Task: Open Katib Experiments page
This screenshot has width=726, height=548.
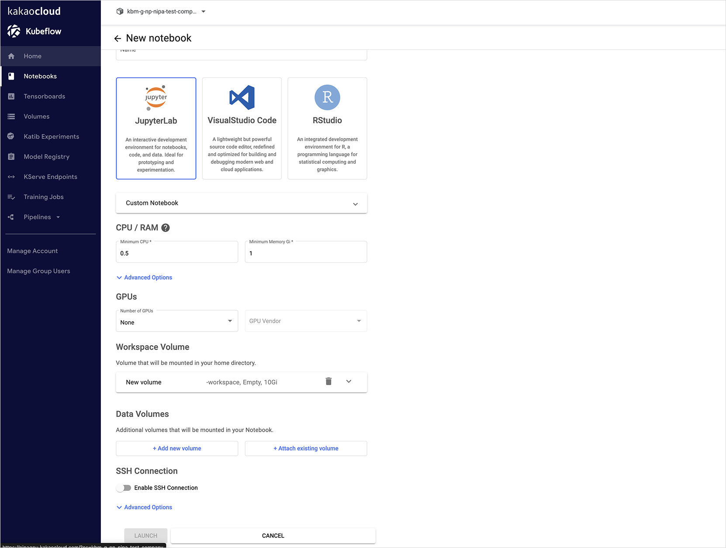Action: click(51, 136)
